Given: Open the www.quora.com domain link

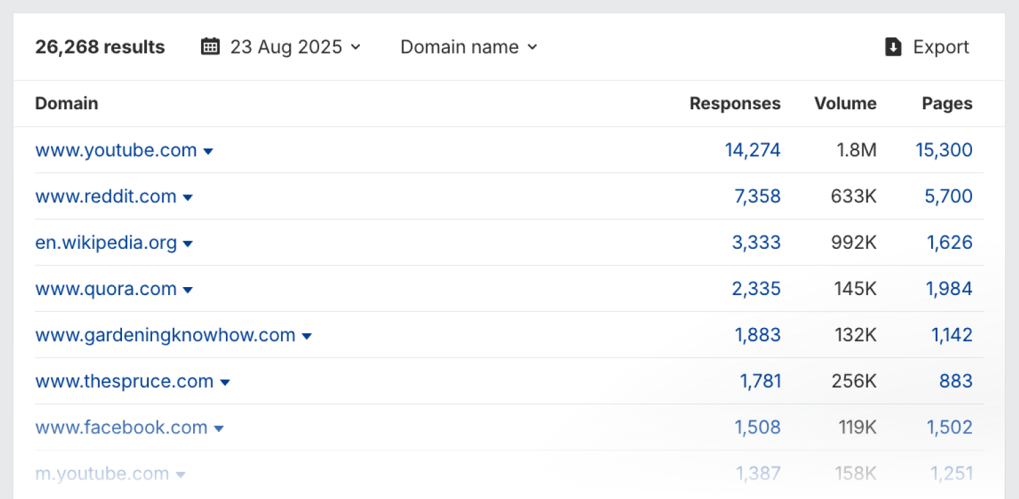Looking at the screenshot, I should coord(106,289).
